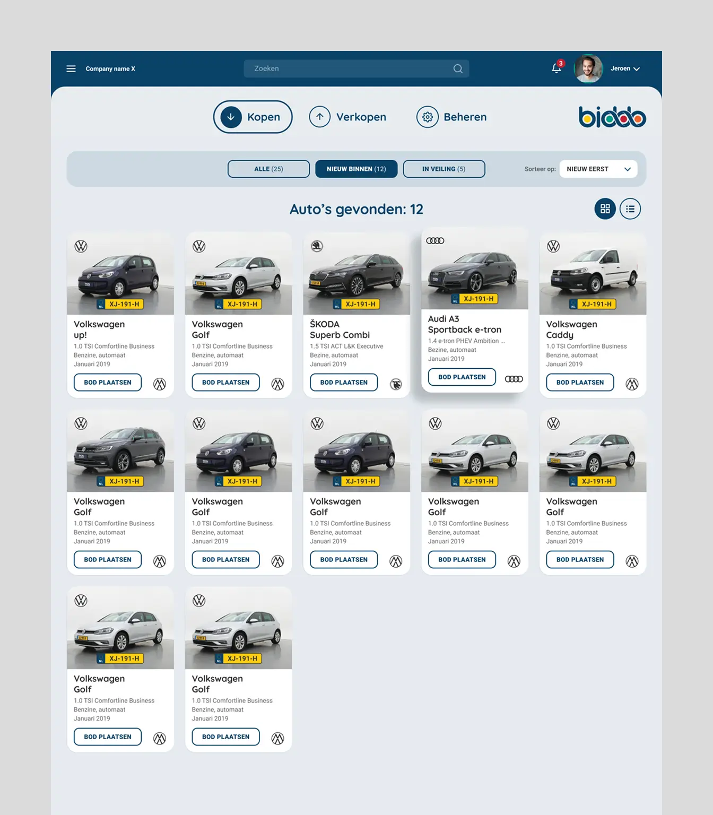Click the biddo logo

coord(612,117)
